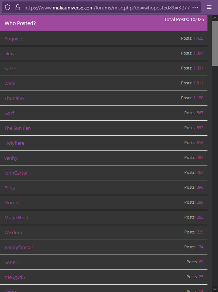This screenshot has width=218, height=292.
Task: Click the Mafia Host username
Action: point(16,217)
